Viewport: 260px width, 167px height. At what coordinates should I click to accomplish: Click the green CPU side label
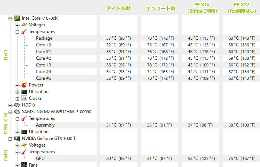pos(6,55)
